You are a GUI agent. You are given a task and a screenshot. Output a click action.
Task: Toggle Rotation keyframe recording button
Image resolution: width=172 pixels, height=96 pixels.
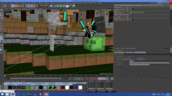[x=104, y=79]
